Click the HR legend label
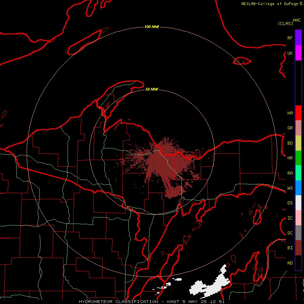Image resolution: width=304 pixels, height=304 pixels. point(290,158)
